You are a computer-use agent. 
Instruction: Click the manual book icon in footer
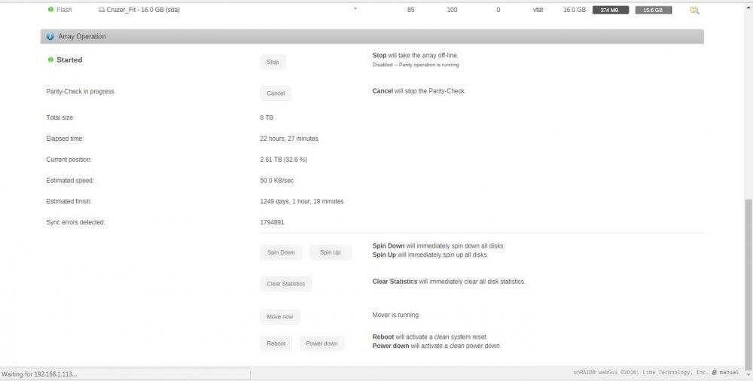tap(714, 373)
